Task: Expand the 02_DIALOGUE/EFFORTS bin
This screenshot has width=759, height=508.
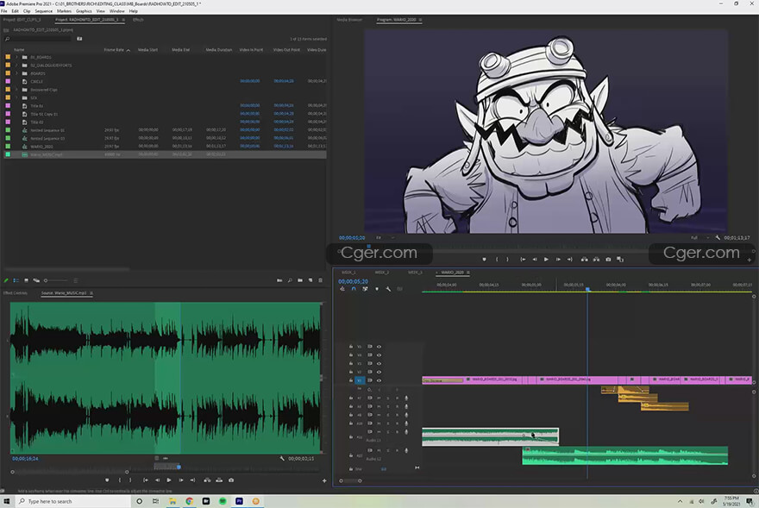Action: tap(17, 66)
